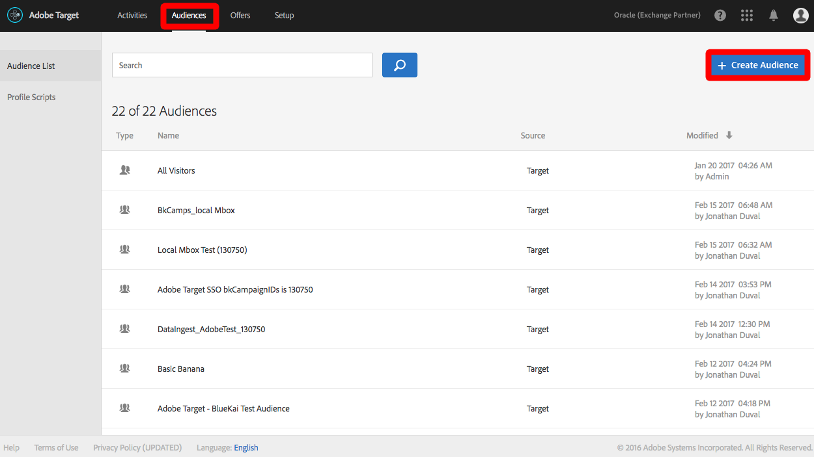Sort by the Name column header
This screenshot has width=814, height=457.
click(168, 135)
